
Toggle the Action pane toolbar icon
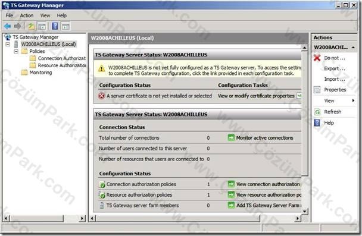(65, 26)
